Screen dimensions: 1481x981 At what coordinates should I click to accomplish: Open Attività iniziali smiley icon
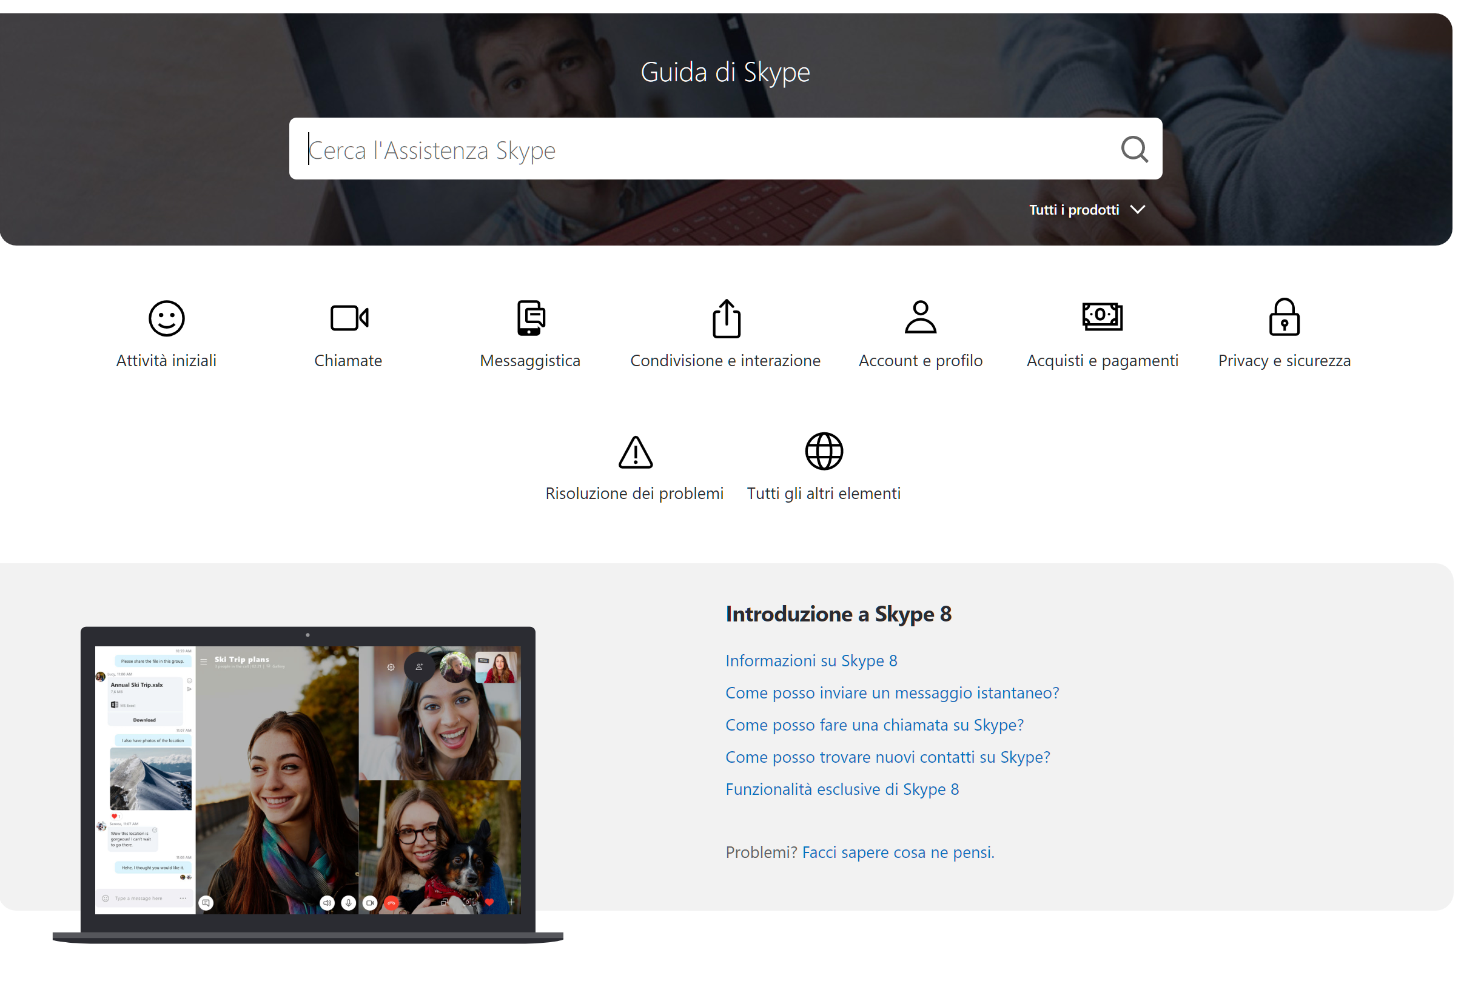tap(166, 318)
